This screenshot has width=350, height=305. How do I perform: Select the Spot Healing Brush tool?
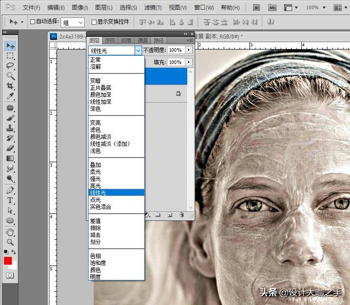coord(10,108)
